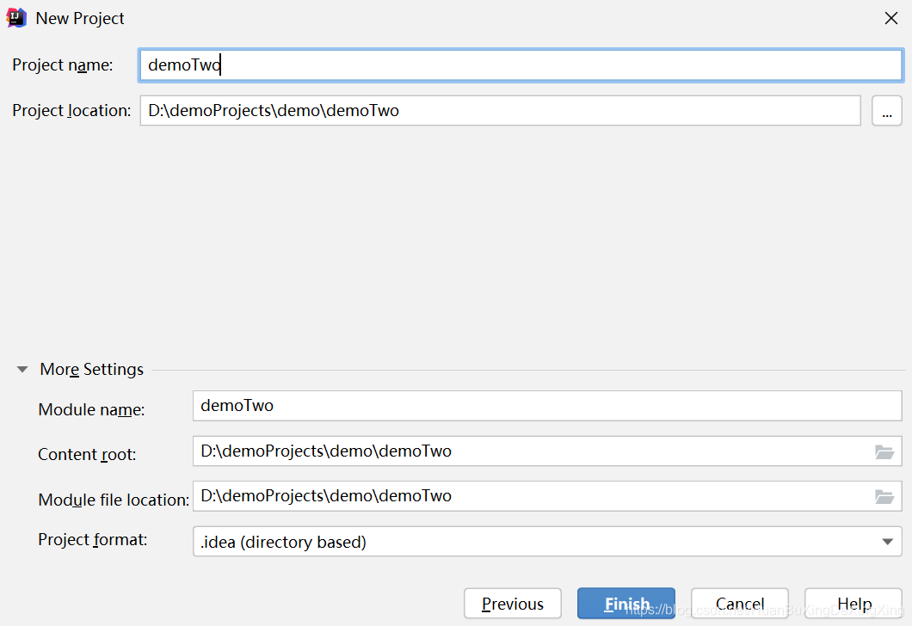The image size is (912, 626).
Task: Click into the Project location field
Action: click(500, 110)
